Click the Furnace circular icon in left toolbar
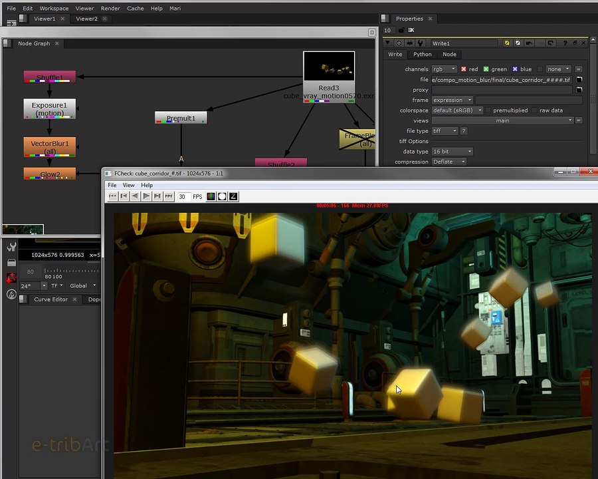The width and height of the screenshot is (598, 479). pos(11,294)
